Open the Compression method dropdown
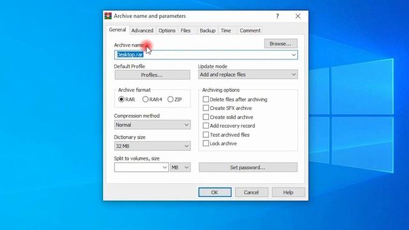Screen dimensions: 409x230 pos(152,125)
